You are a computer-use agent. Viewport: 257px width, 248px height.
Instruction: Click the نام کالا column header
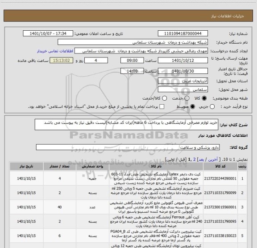coord(156,167)
